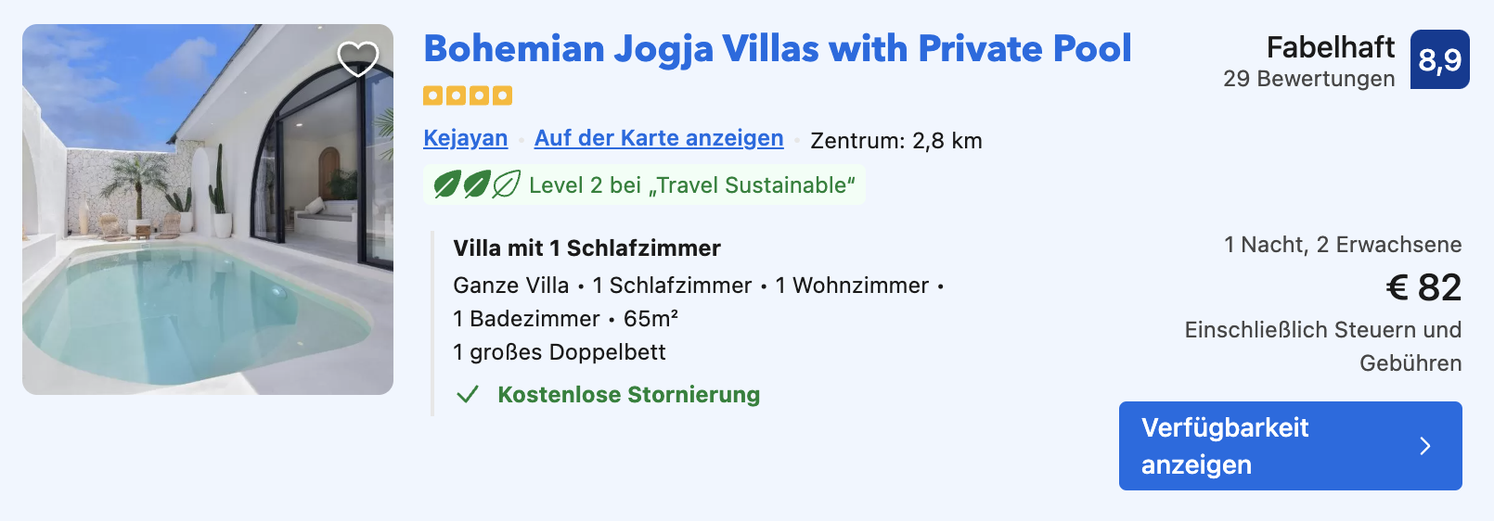Click the 'Einschließlich Steuern und Gebühren' note
Image resolution: width=1494 pixels, height=521 pixels.
tap(1323, 347)
